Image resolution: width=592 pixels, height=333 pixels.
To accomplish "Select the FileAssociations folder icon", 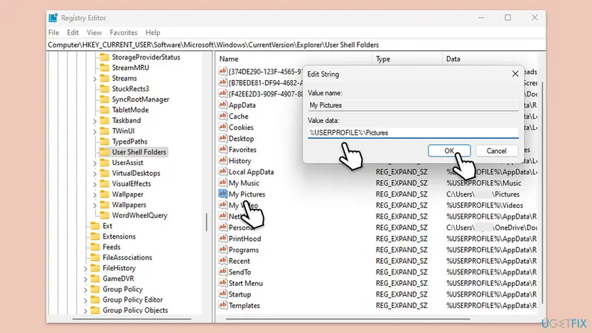I will pyautogui.click(x=95, y=257).
